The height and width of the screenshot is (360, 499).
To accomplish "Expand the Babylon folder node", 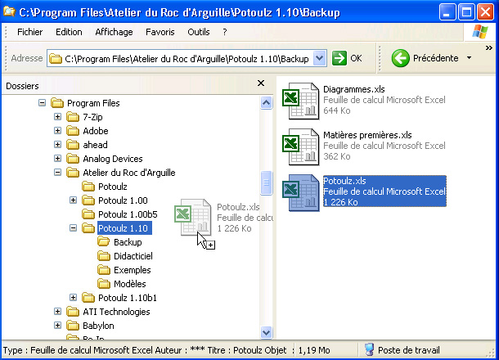I will [57, 326].
